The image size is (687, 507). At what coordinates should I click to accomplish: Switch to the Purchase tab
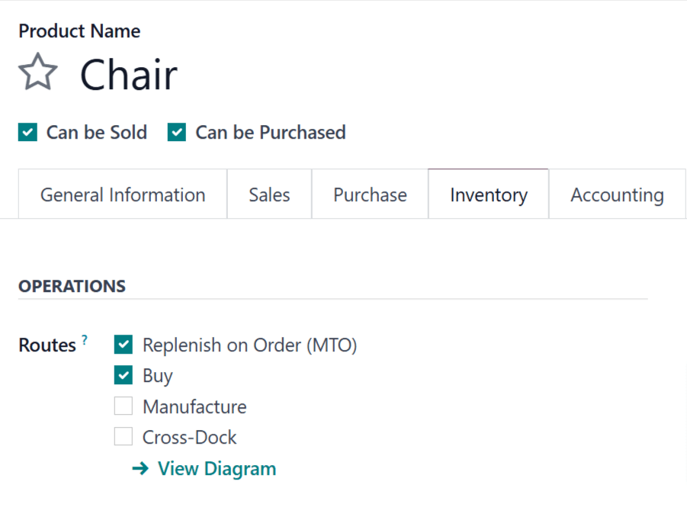(x=370, y=194)
